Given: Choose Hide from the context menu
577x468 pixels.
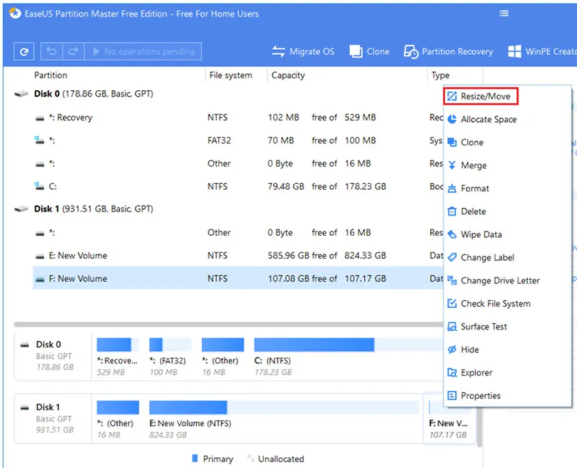Looking at the screenshot, I should [x=508, y=350].
